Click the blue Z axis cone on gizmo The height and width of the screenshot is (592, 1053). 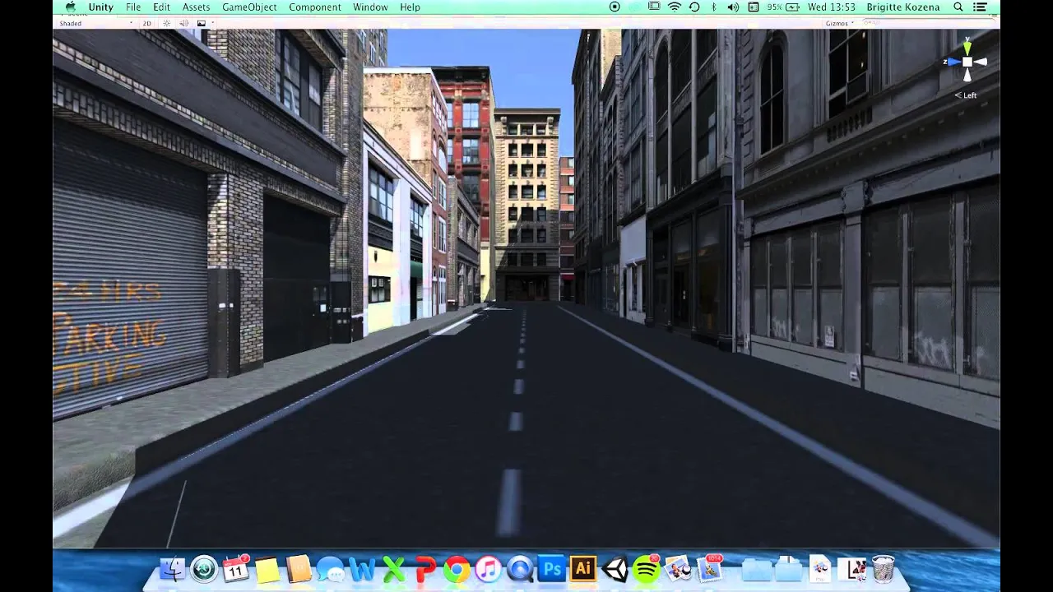tap(953, 62)
